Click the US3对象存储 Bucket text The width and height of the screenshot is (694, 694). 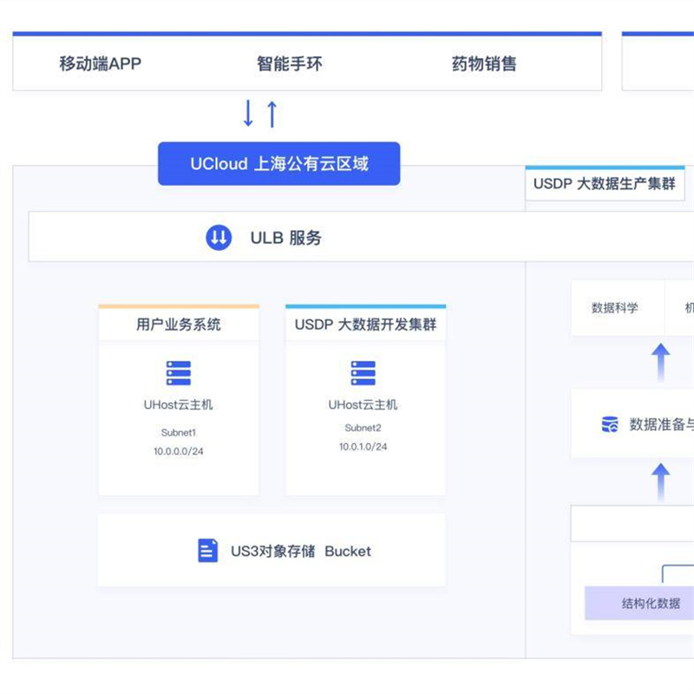(x=301, y=551)
